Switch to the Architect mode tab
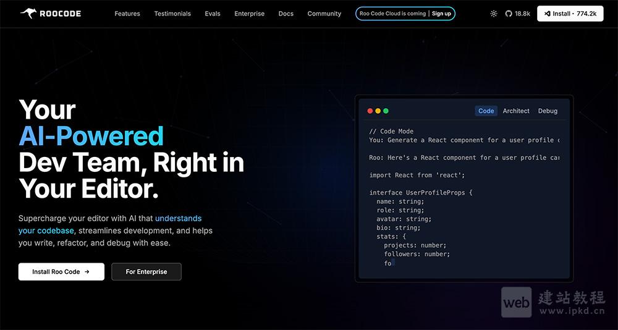This screenshot has width=618, height=330. pos(516,111)
